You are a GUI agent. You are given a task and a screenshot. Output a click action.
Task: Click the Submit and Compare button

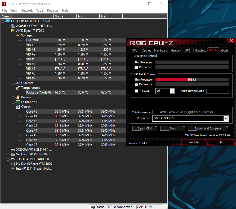[208, 128]
